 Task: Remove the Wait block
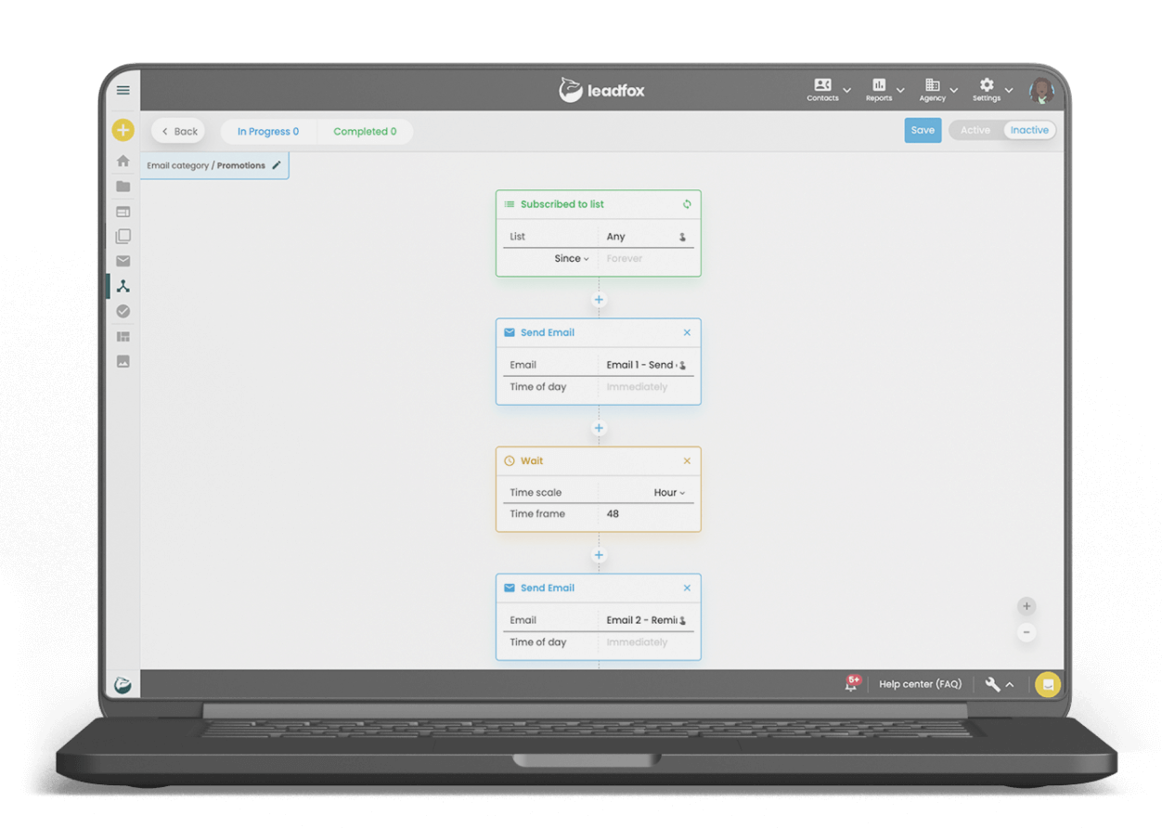(687, 460)
